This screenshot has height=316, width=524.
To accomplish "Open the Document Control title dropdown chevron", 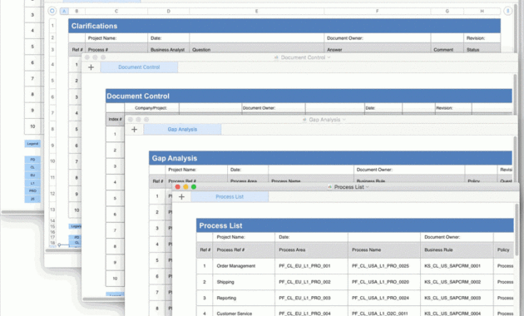I will (329, 57).
